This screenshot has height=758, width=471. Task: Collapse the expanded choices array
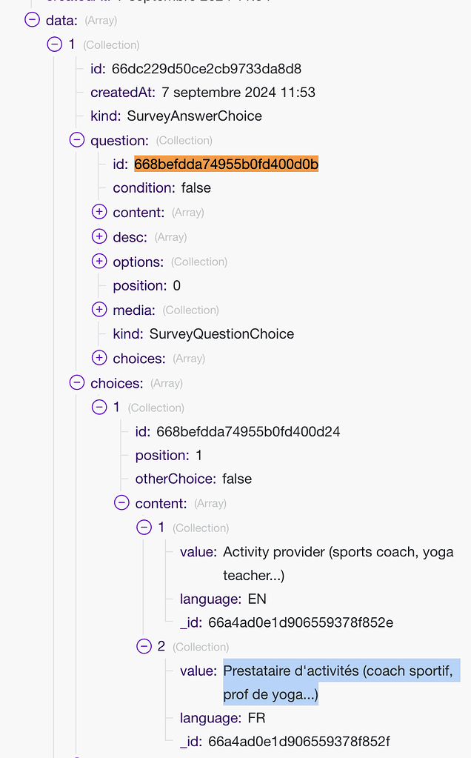pyautogui.click(x=77, y=383)
